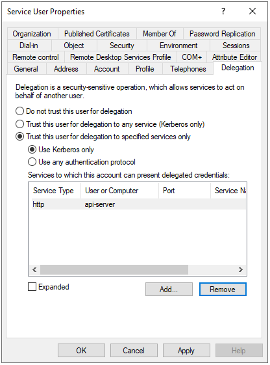Enable the Expanded checkbox

(32, 287)
